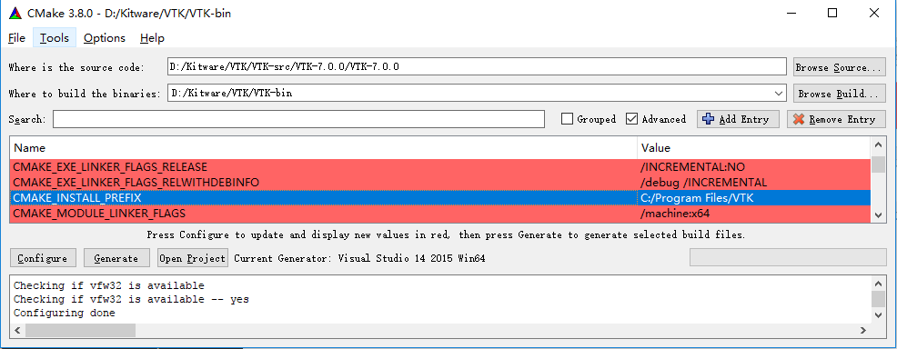Enable the Grouped checkbox
This screenshot has width=897, height=349.
(x=567, y=119)
